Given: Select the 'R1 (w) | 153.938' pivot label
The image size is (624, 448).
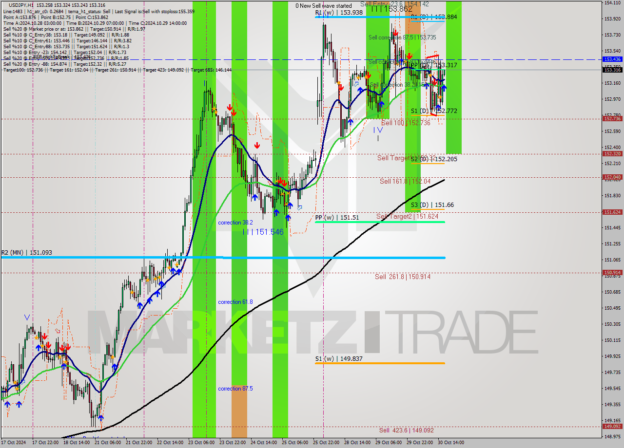Looking at the screenshot, I should pos(339,13).
